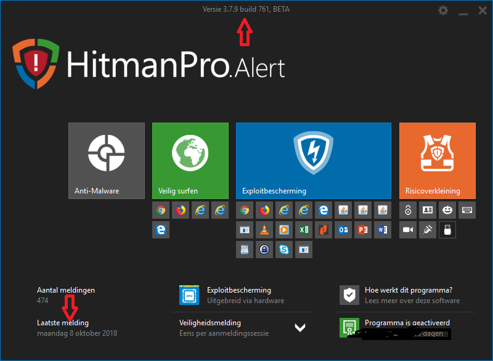The image size is (493, 361).
Task: Click Edge icon under Veilig surfen
Action: [161, 230]
